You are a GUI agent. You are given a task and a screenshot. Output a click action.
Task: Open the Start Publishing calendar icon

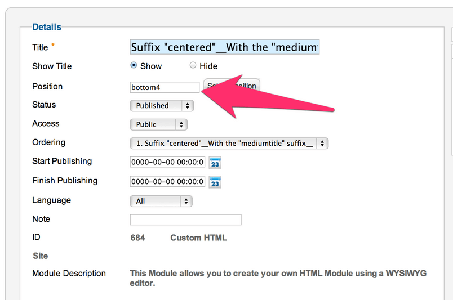[215, 163]
